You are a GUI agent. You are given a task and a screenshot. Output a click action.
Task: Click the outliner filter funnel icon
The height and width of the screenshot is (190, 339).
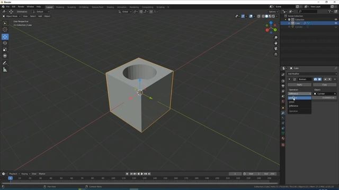(329, 12)
